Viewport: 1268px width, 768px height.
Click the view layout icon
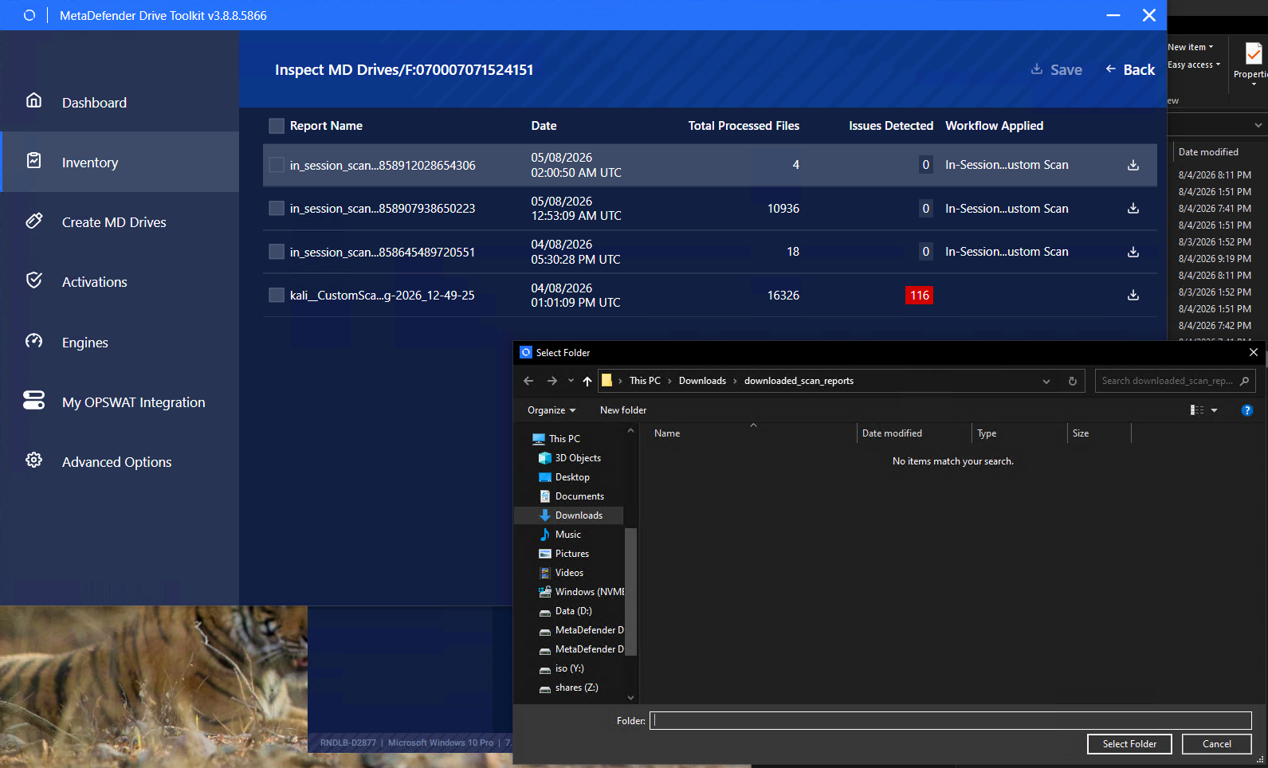tap(1197, 410)
